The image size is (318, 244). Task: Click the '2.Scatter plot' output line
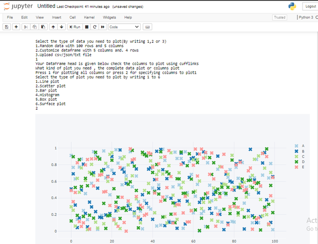[x=51, y=86]
